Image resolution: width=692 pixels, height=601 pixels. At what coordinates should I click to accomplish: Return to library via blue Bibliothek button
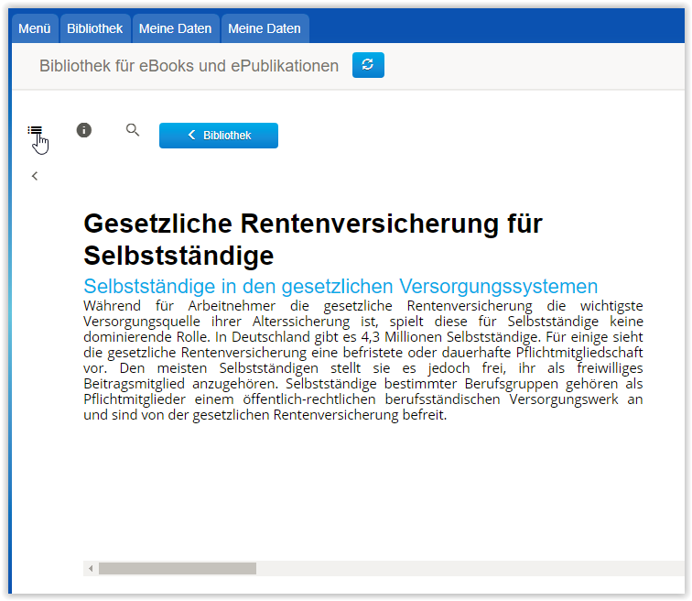(x=219, y=136)
